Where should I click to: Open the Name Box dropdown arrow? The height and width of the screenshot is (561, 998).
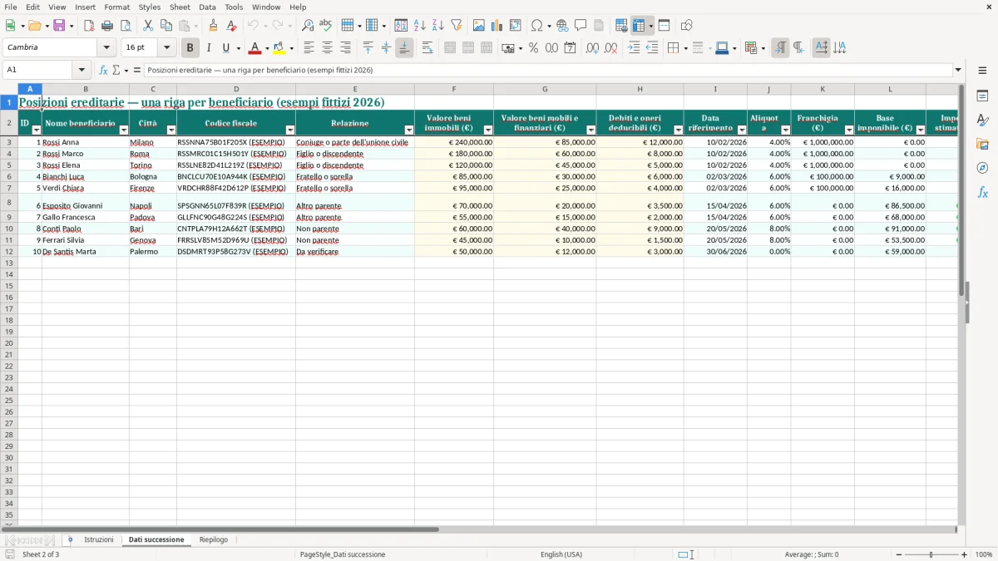82,70
